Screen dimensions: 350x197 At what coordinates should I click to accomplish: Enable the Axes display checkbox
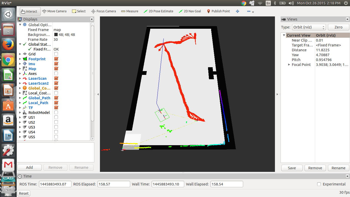tap(56, 74)
